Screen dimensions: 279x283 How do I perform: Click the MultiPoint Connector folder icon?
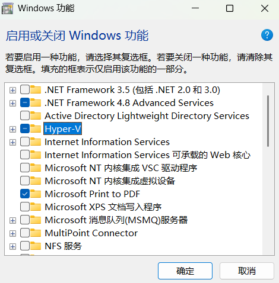point(36,233)
